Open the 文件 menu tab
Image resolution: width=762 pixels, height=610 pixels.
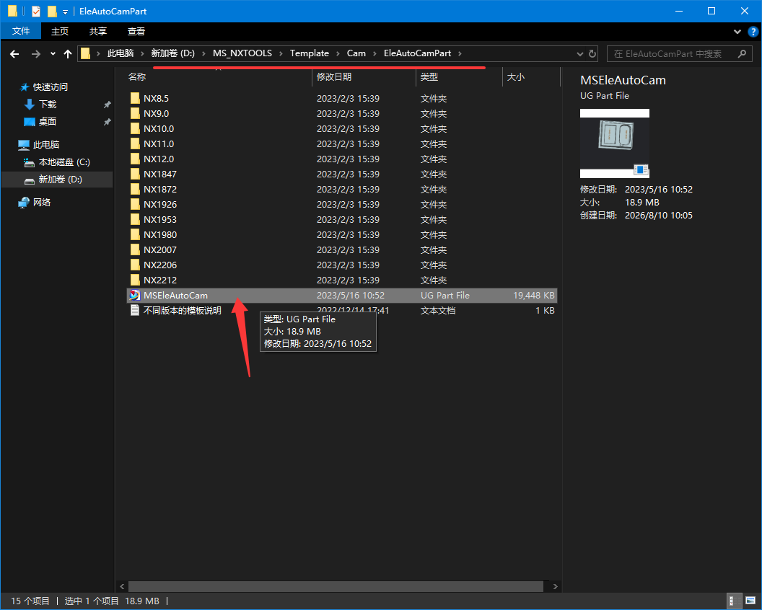point(21,31)
